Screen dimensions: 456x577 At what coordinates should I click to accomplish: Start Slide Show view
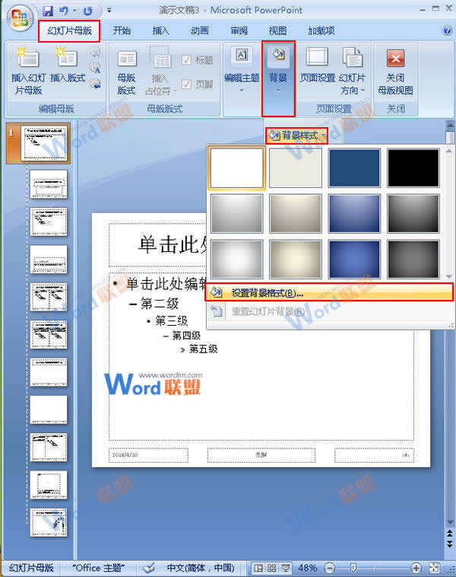pos(285,568)
